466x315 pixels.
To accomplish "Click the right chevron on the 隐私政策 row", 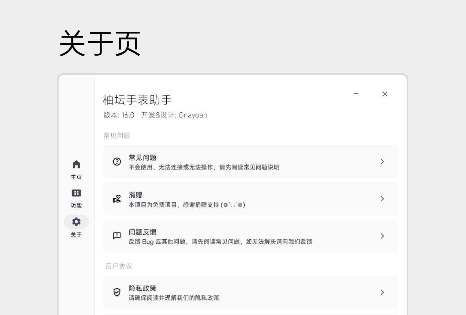I will tap(382, 292).
